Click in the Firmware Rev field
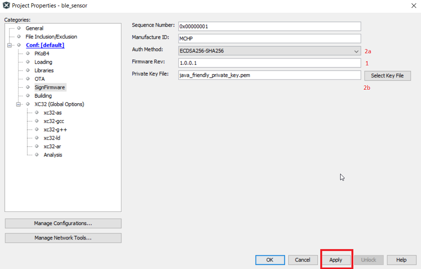 (x=269, y=63)
